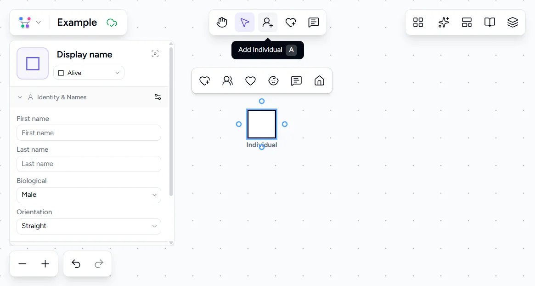The image size is (535, 286).
Task: Click the app logo icon
Action: 25,23
